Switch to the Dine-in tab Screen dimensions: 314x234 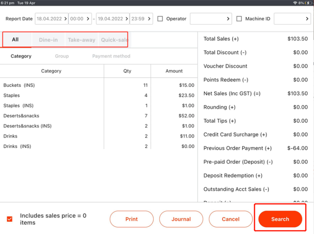(48, 40)
